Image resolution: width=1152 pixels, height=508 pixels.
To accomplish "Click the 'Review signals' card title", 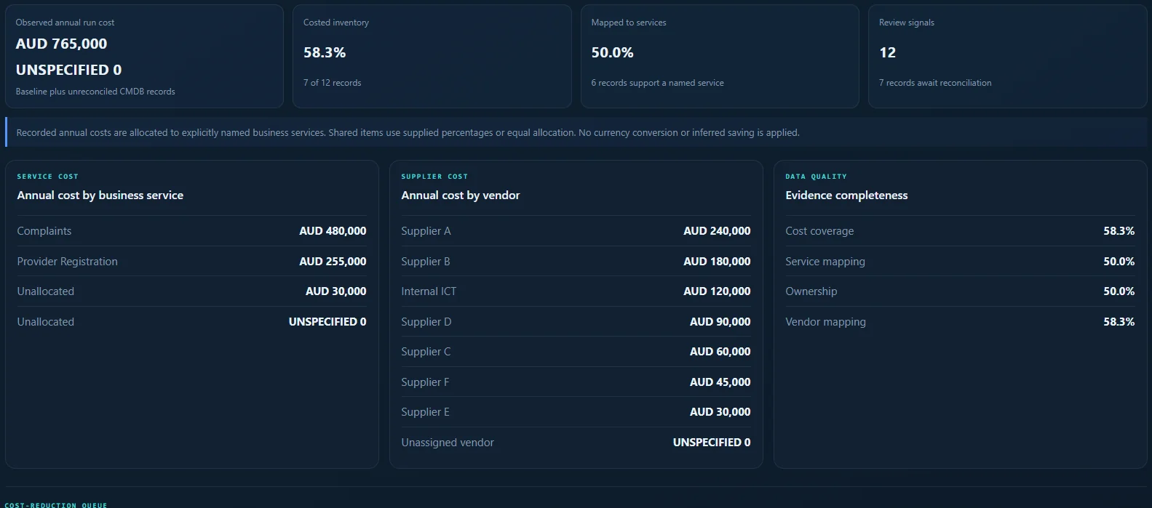I will [x=907, y=23].
